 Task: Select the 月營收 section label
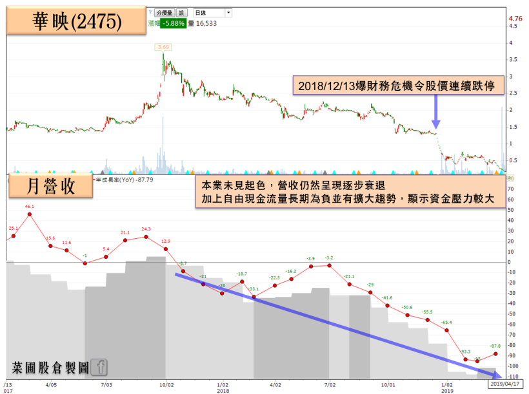click(50, 185)
